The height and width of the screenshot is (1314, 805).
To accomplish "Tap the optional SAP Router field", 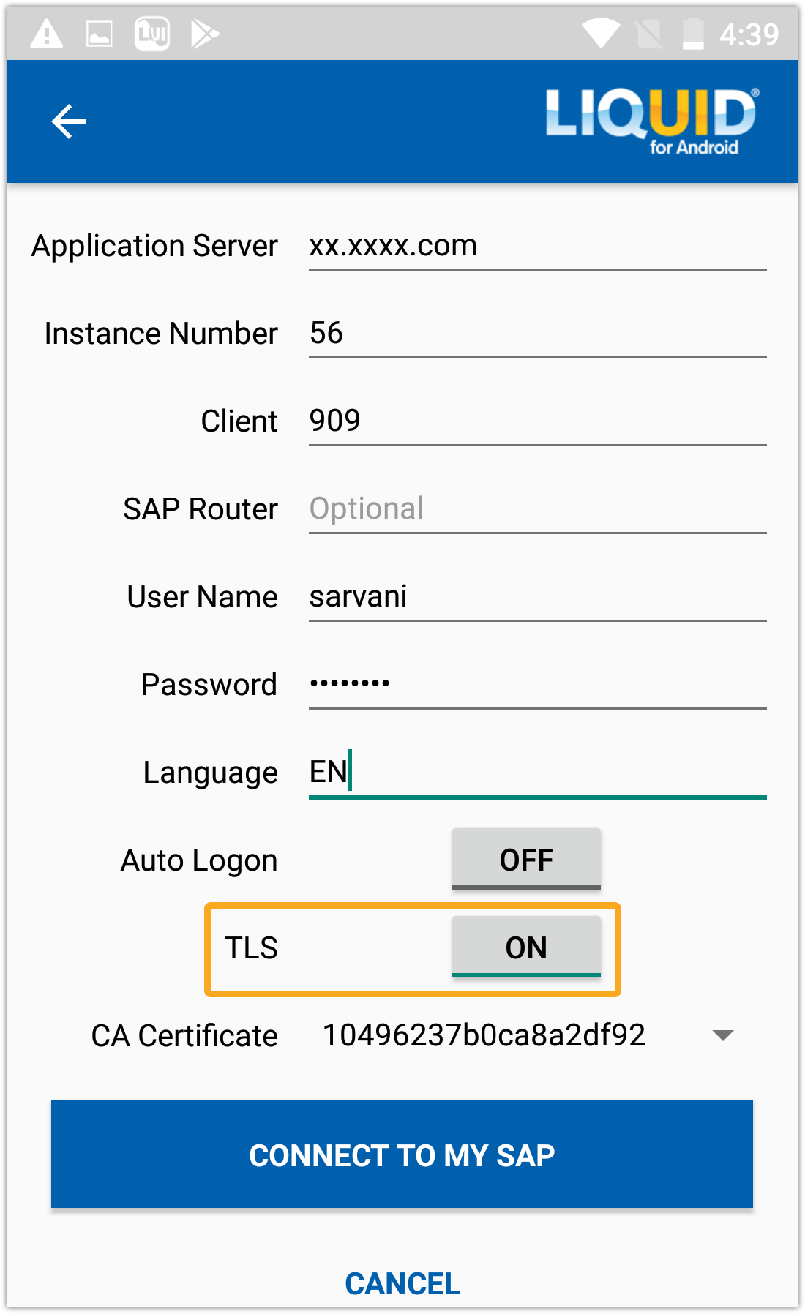I will pyautogui.click(x=537, y=509).
